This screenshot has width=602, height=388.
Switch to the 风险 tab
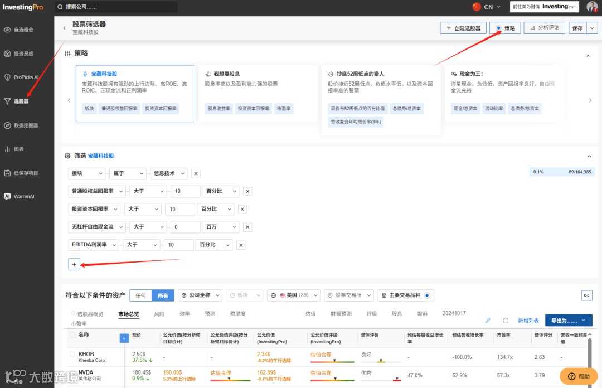(159, 314)
